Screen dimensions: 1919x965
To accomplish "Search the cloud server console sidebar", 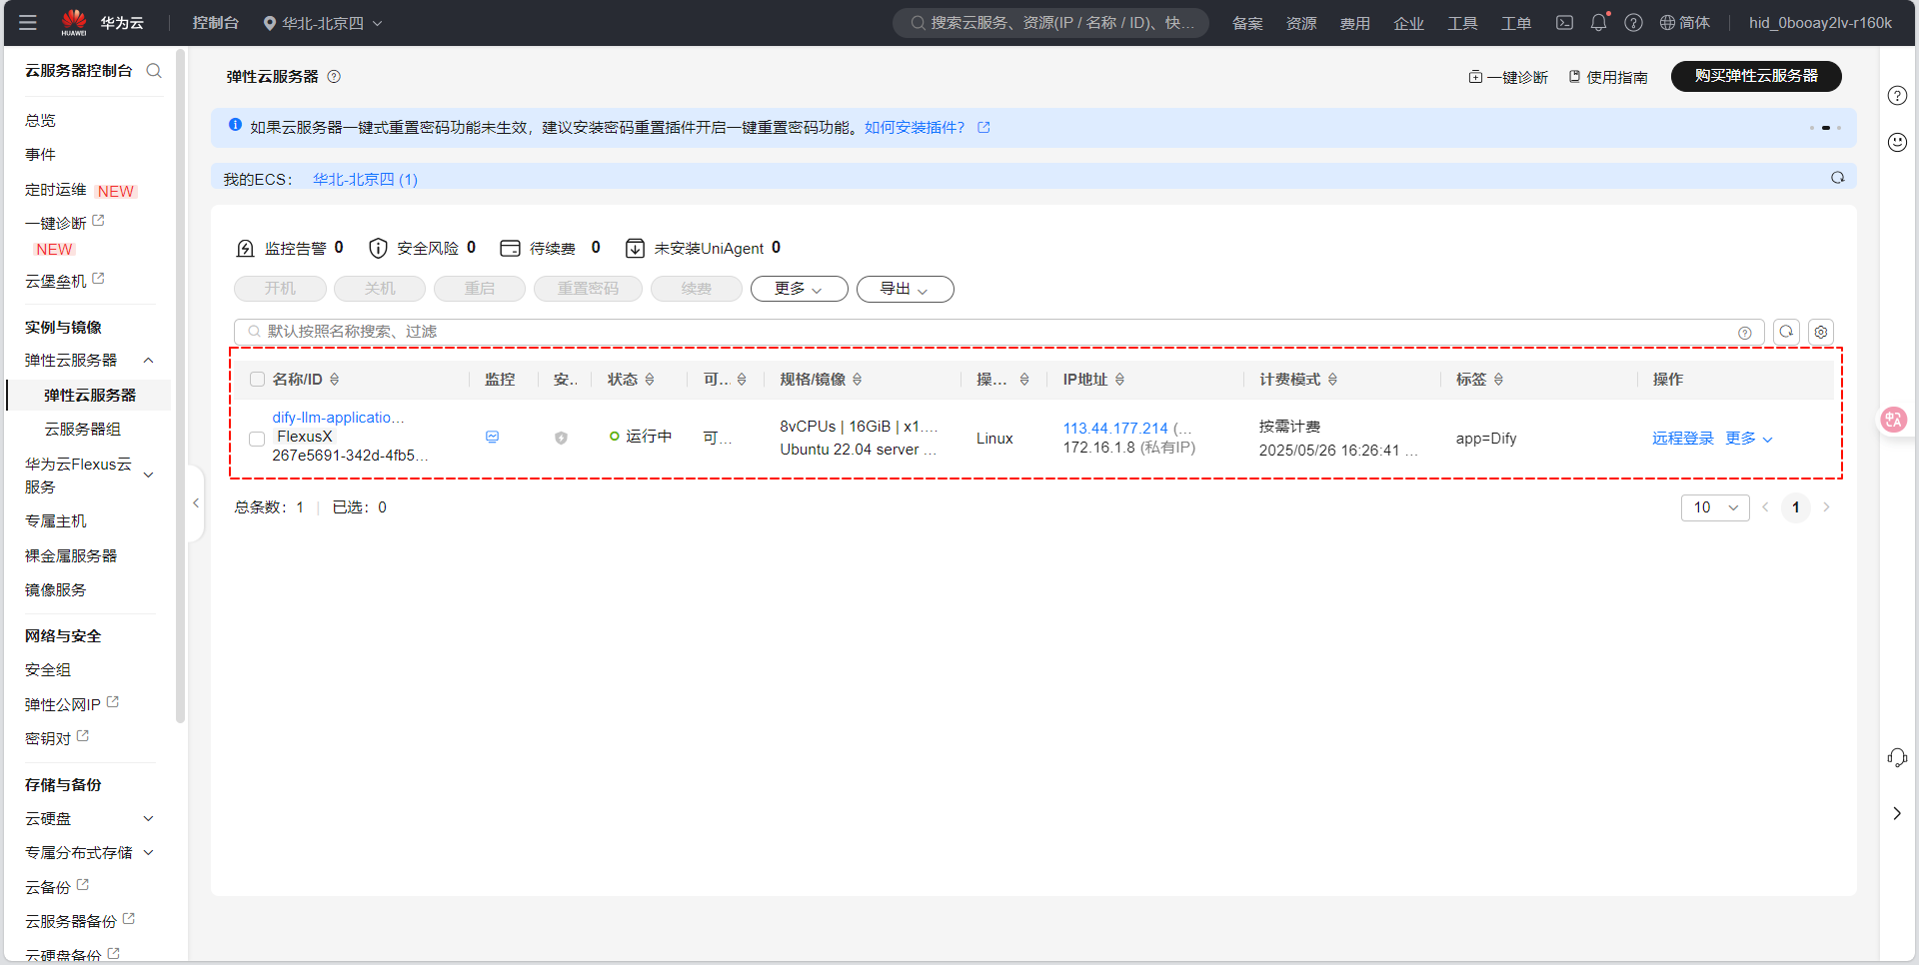I will (154, 71).
